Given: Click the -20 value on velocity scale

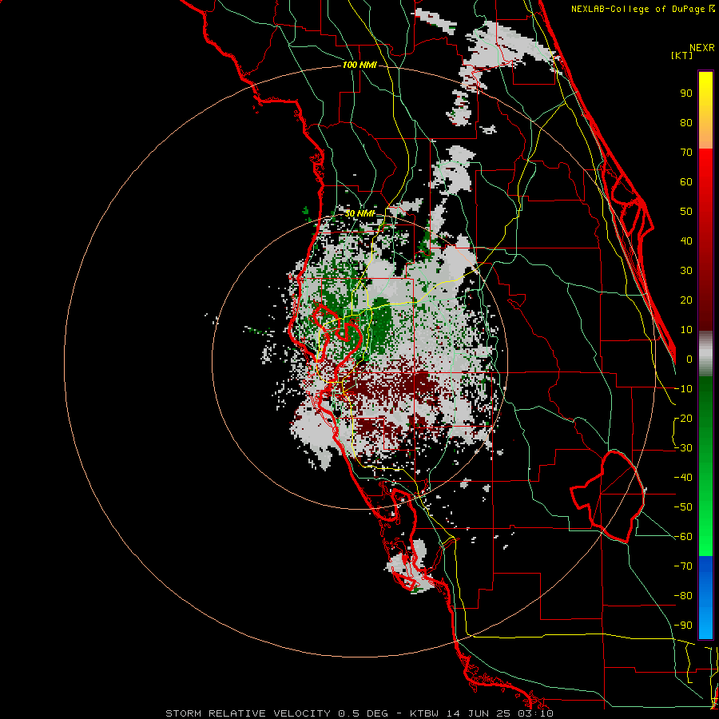Looking at the screenshot, I should coord(683,419).
